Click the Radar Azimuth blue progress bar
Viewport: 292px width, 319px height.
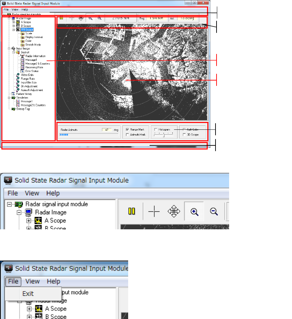click(x=89, y=135)
